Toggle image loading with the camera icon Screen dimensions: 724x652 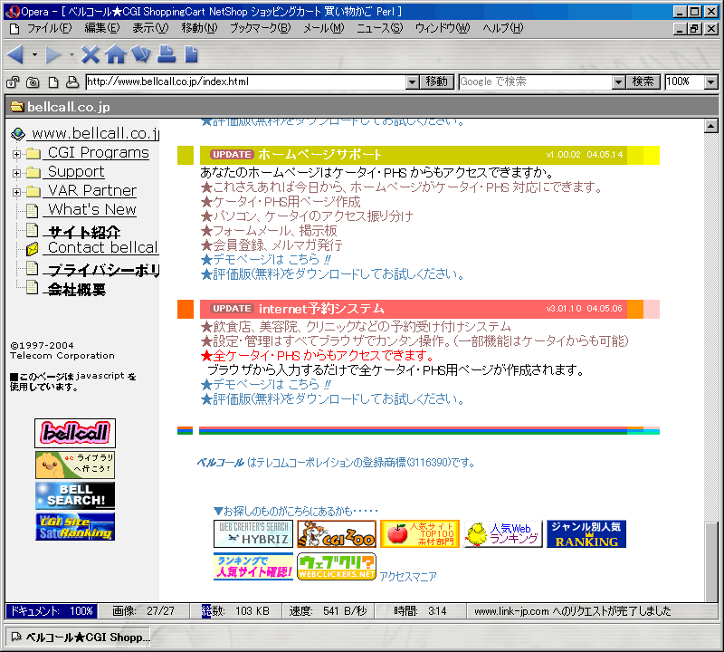click(x=33, y=82)
